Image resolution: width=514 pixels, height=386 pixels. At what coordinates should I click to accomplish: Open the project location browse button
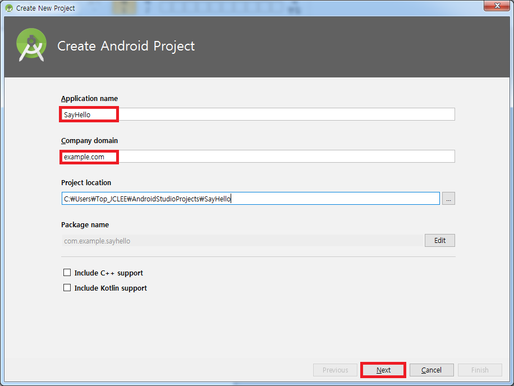[448, 199]
